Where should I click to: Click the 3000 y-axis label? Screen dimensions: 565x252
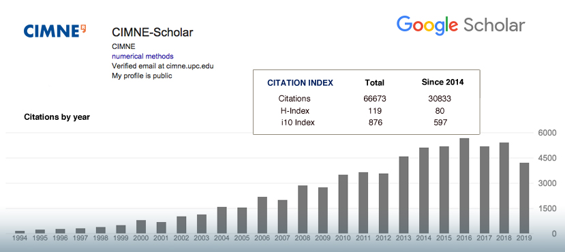[547, 184]
